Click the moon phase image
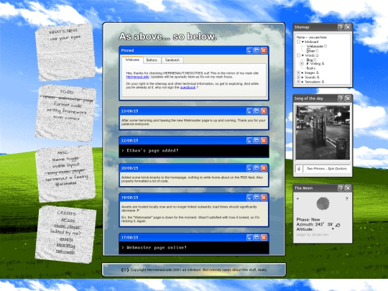Screen dimensions: 388x291 pos(323,203)
